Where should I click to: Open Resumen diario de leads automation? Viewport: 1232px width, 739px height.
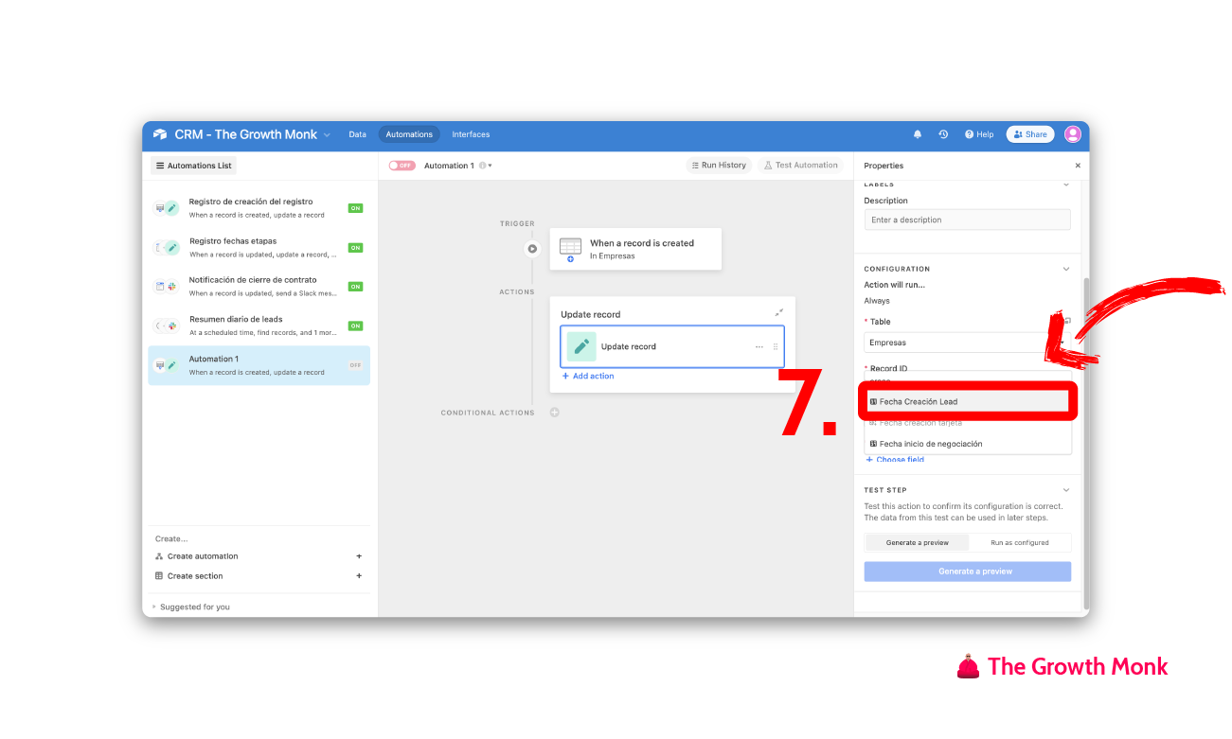pos(259,326)
